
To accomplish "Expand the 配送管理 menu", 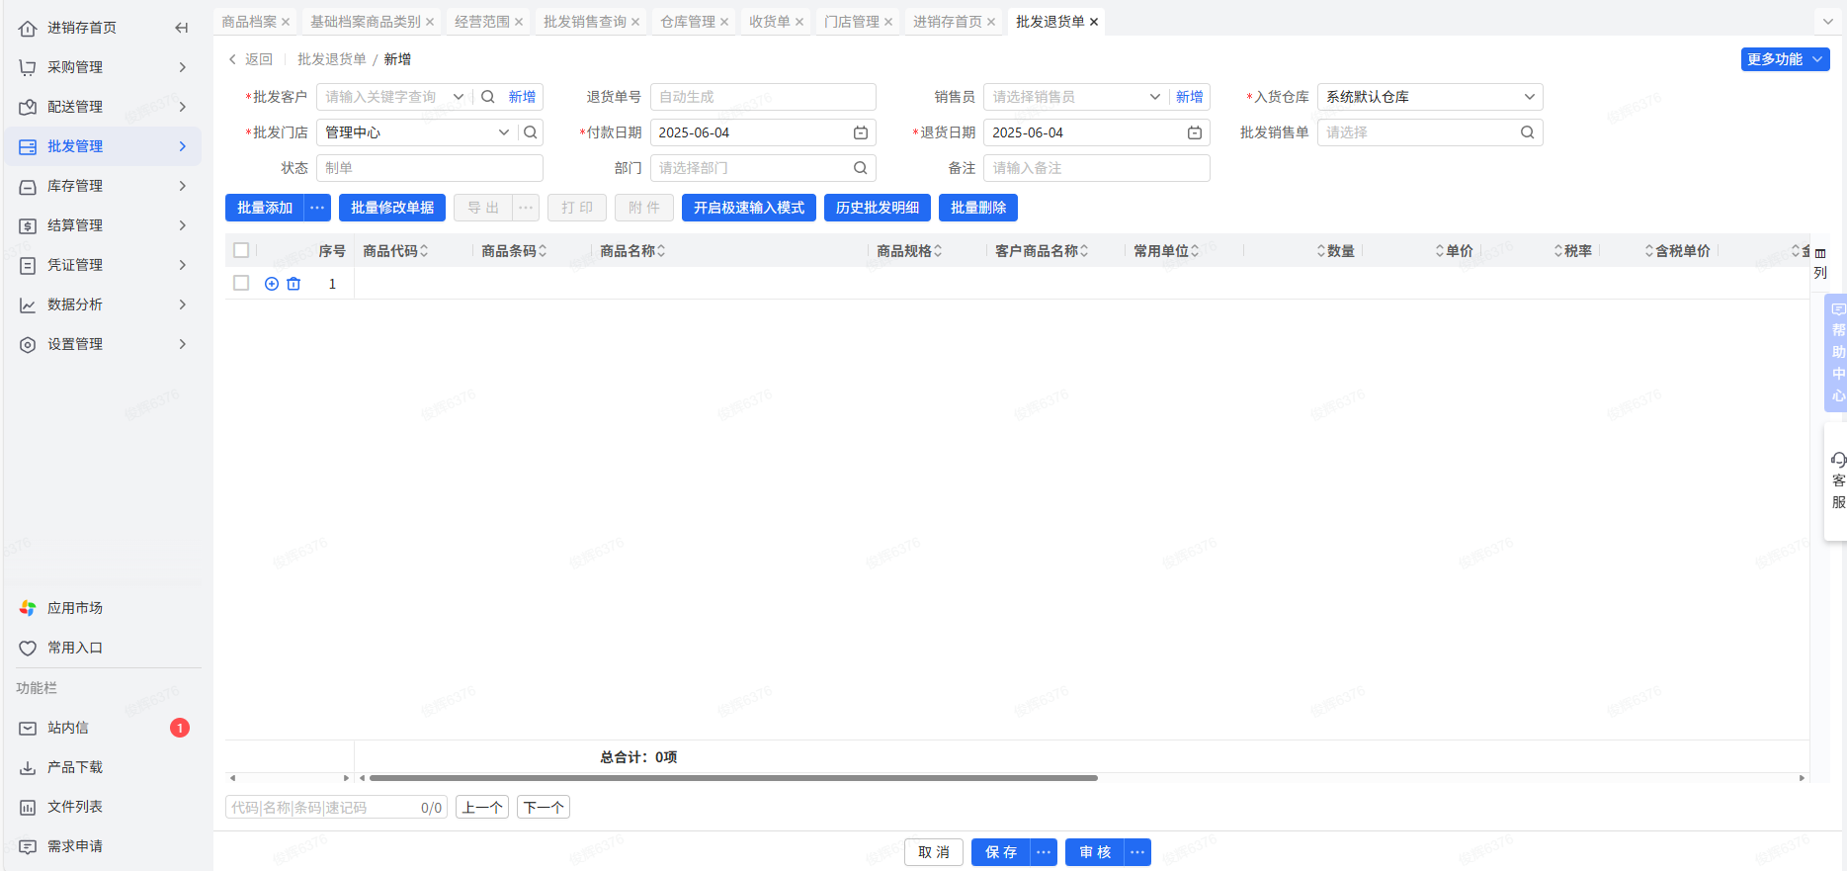I will (x=103, y=107).
